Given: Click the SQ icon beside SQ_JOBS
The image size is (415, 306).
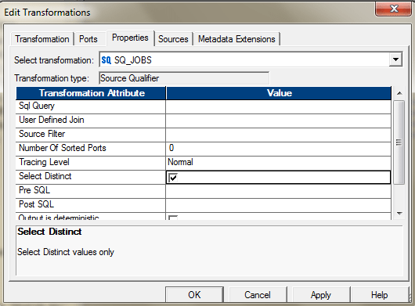Looking at the screenshot, I should click(x=106, y=60).
